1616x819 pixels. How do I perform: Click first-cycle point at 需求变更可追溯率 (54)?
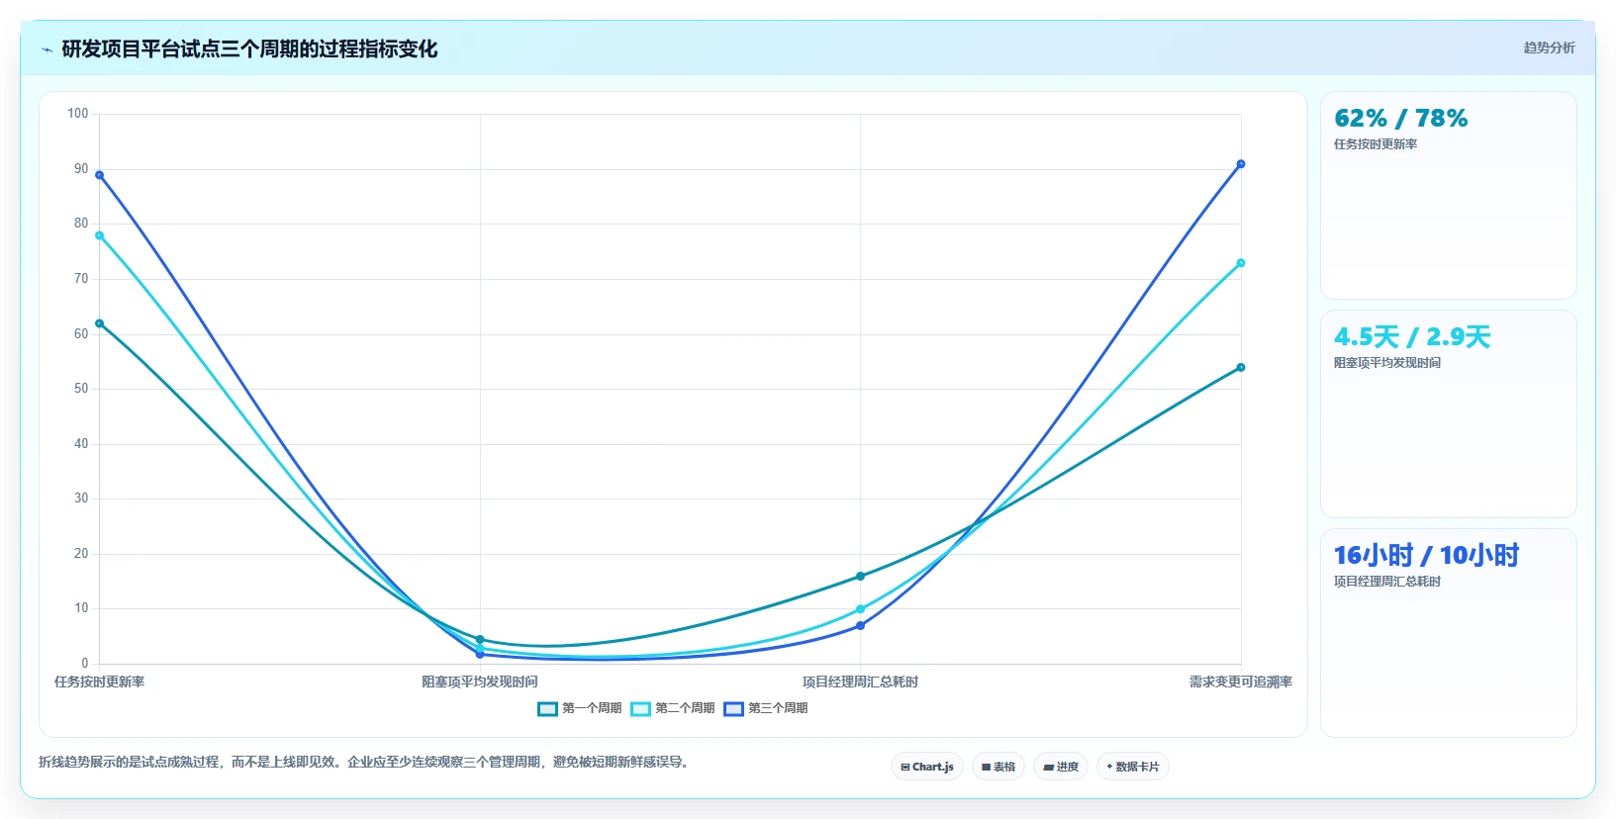tap(1241, 367)
